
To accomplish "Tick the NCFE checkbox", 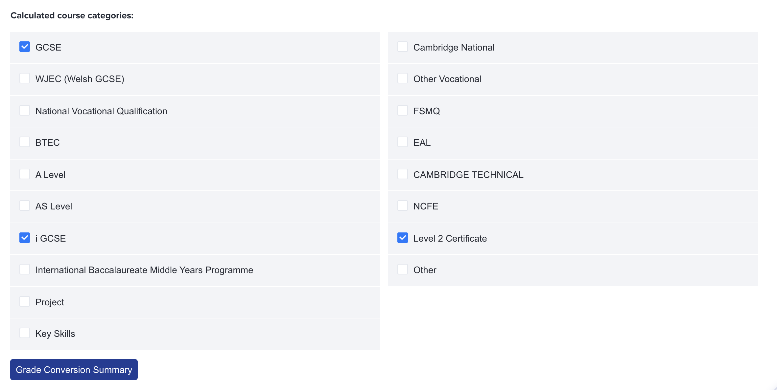I will [x=403, y=206].
